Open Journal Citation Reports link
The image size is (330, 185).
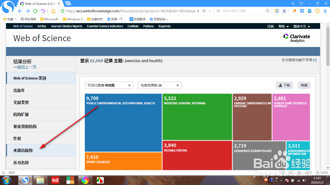[67, 26]
